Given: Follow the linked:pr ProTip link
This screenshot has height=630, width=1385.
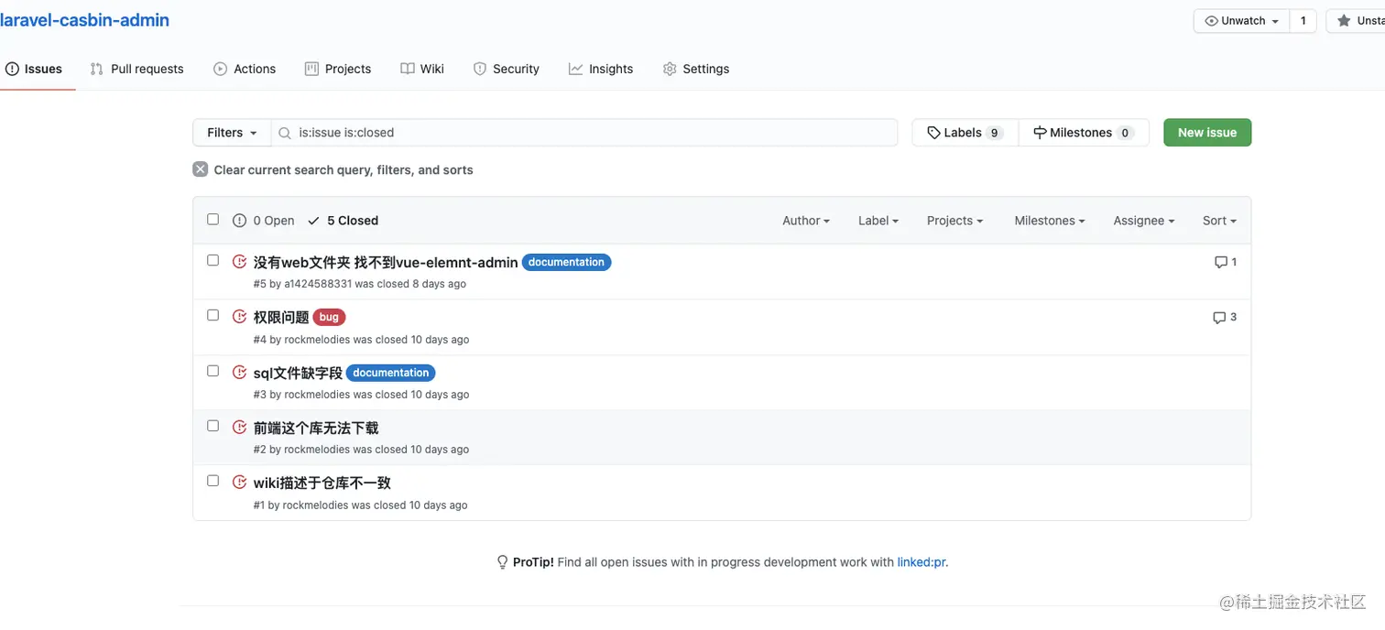Looking at the screenshot, I should [x=921, y=561].
